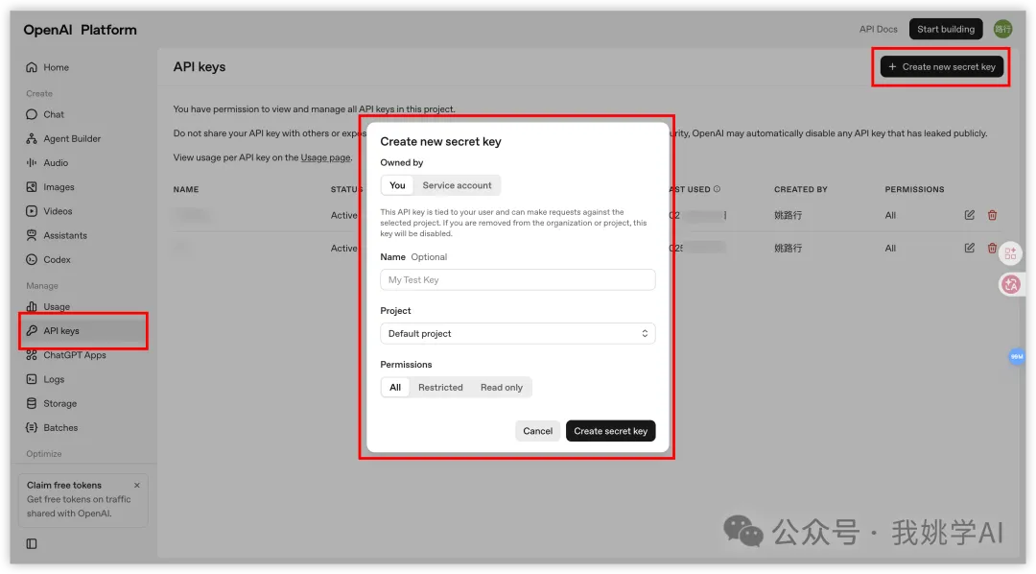Screen dimensions: 1036x574
Task: Dismiss the Claim free tokens card
Action: coord(137,486)
